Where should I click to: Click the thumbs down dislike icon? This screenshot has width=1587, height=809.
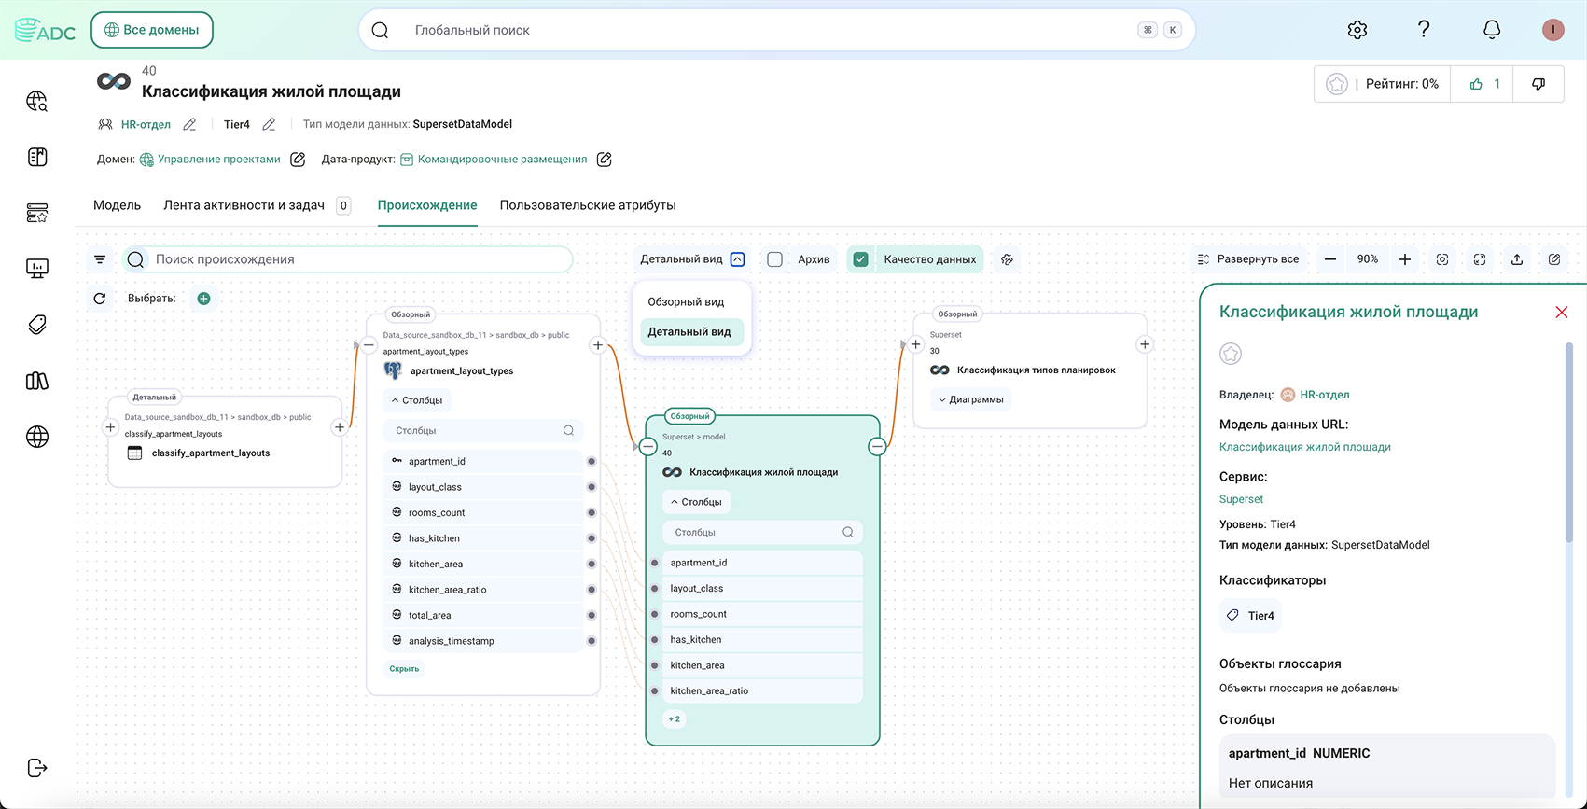point(1538,84)
